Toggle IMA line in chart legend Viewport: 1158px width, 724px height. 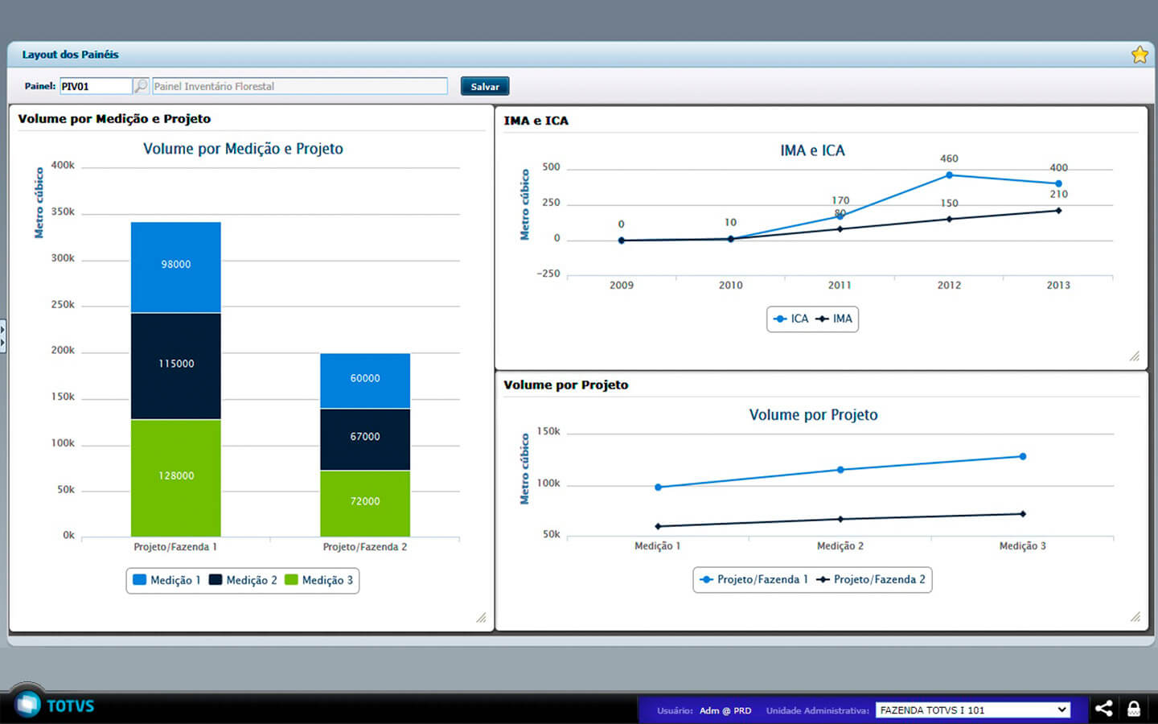click(834, 319)
